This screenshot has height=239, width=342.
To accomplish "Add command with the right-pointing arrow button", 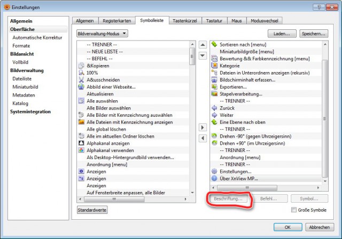I will pos(203,128).
